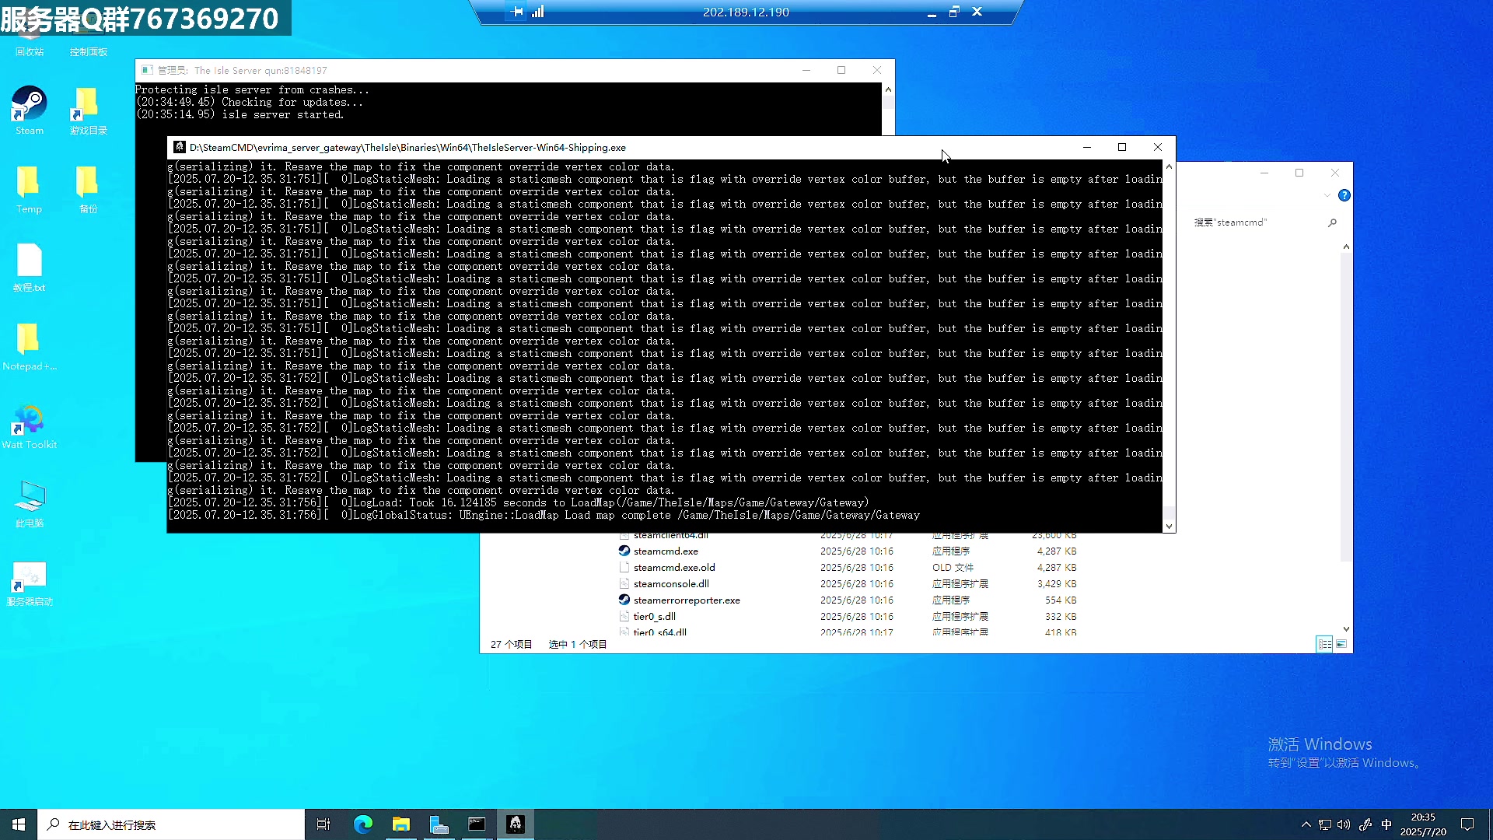1493x840 pixels.
Task: Switch Explorer to large icons view
Action: point(1341,644)
